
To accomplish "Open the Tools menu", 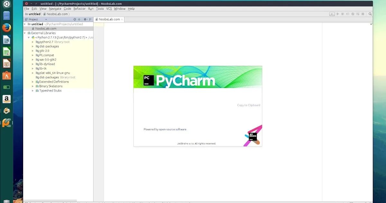I will pyautogui.click(x=100, y=9).
